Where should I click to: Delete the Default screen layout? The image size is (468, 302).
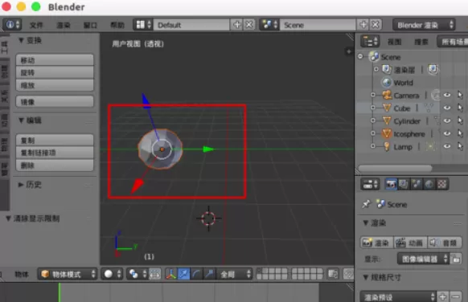coord(249,25)
